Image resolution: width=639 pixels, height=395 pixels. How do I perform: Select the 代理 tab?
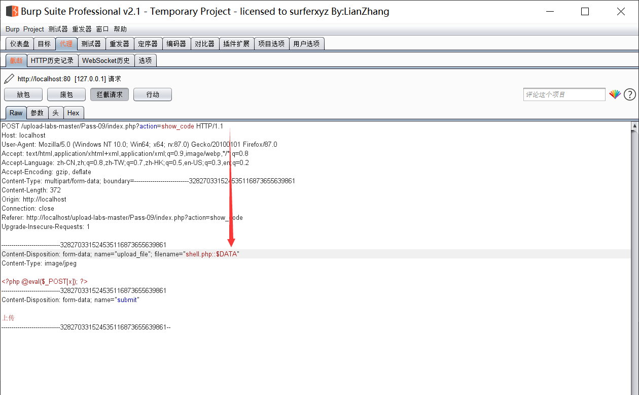(66, 44)
